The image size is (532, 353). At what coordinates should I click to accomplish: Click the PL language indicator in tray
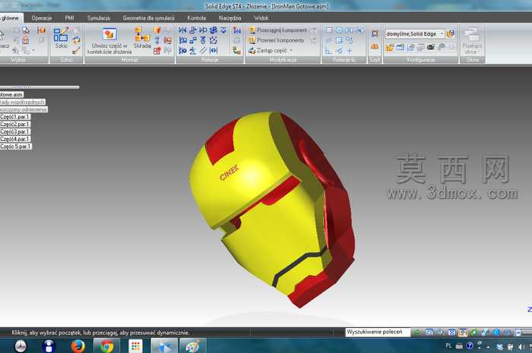click(x=448, y=345)
